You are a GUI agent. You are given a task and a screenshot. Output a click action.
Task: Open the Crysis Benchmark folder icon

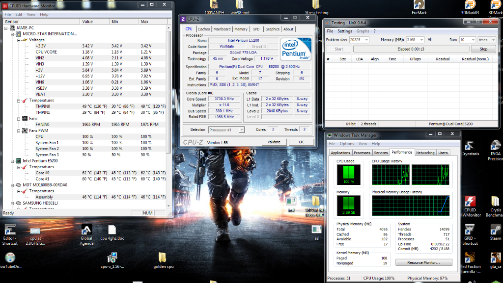pyautogui.click(x=495, y=206)
